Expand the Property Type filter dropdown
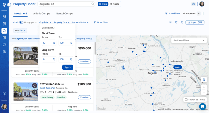 pyautogui.click(x=62, y=22)
